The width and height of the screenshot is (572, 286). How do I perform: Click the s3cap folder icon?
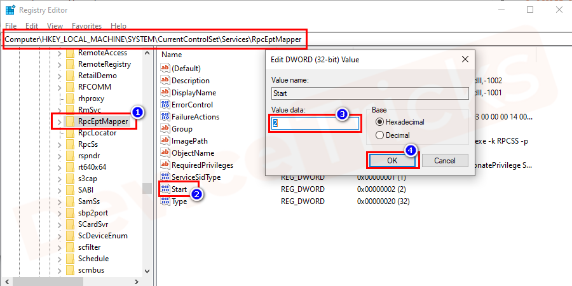(70, 179)
